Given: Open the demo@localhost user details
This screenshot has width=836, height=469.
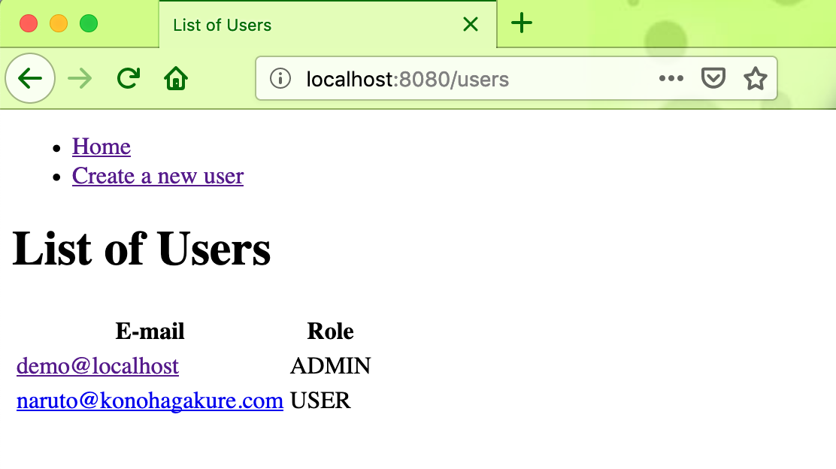Looking at the screenshot, I should pos(97,366).
